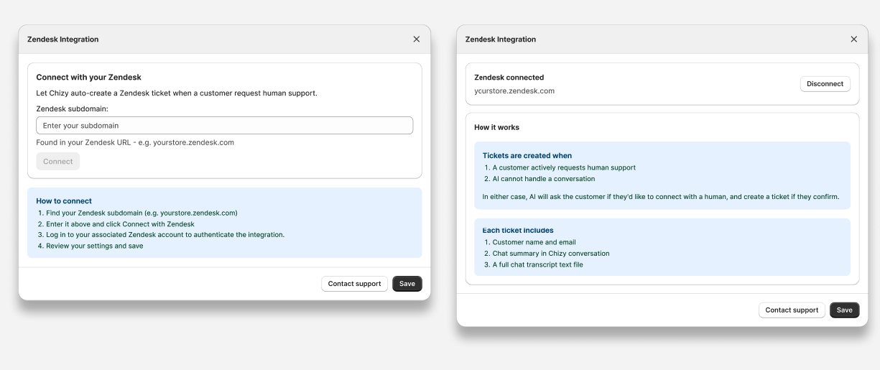Click the 'Connect with your Zendesk' heading
Viewport: 880px width, 370px height.
pos(89,78)
